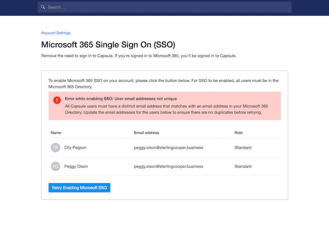Screen dimensions: 329x231
Task: Click the 'All Capsule users must have' error detail text
Action: [x=167, y=109]
